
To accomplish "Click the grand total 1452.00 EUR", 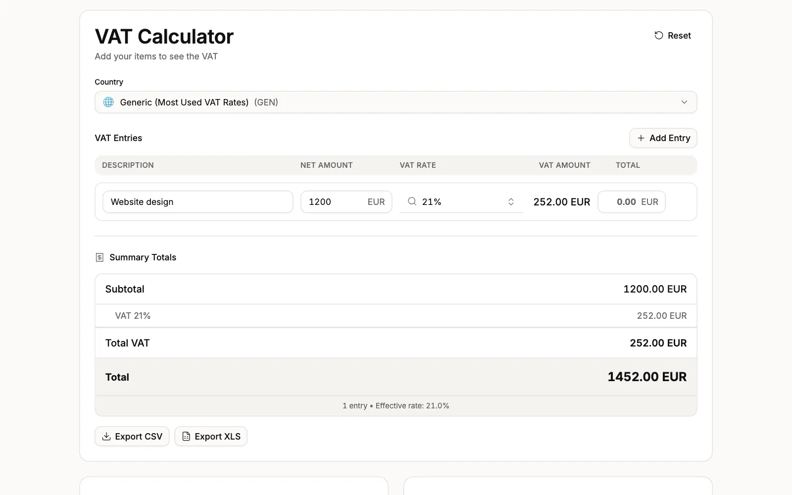I will [647, 377].
